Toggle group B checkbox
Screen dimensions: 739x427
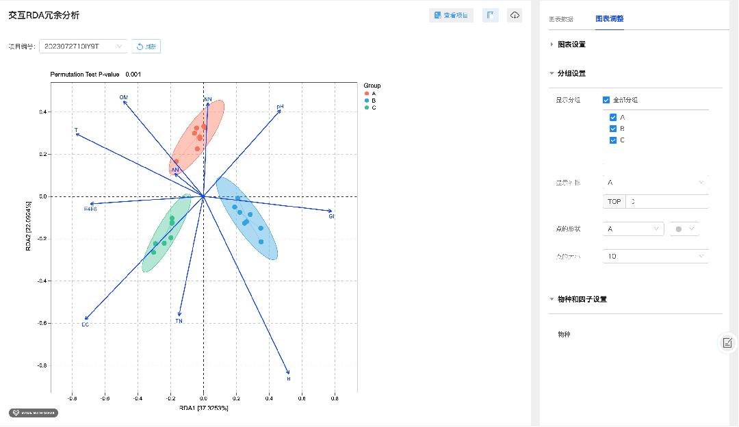[613, 129]
